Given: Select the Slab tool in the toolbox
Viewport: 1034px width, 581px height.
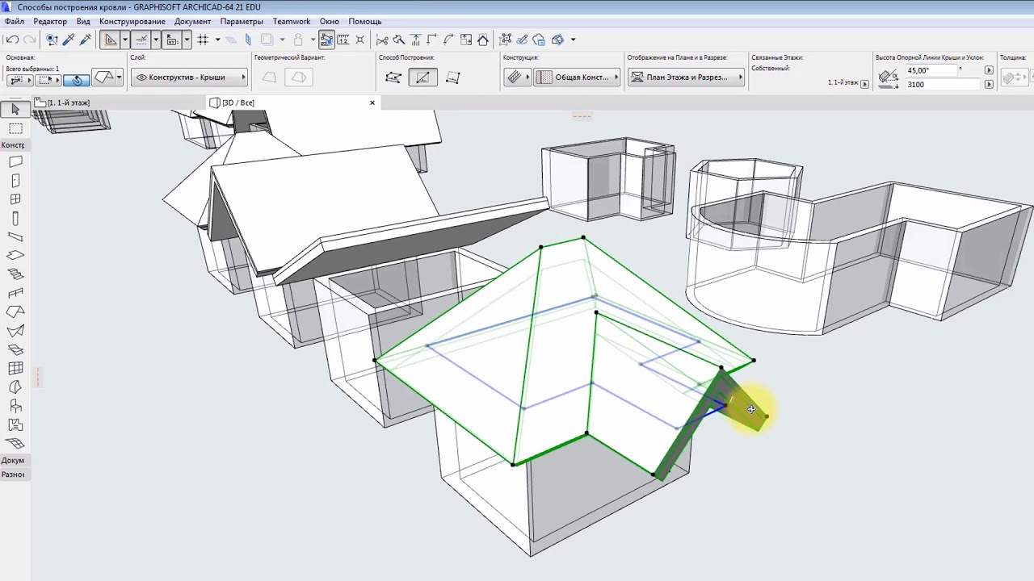Looking at the screenshot, I should [15, 256].
